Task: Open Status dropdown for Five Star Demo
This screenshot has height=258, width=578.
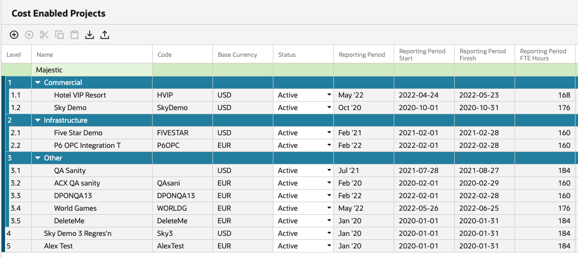Action: (329, 133)
